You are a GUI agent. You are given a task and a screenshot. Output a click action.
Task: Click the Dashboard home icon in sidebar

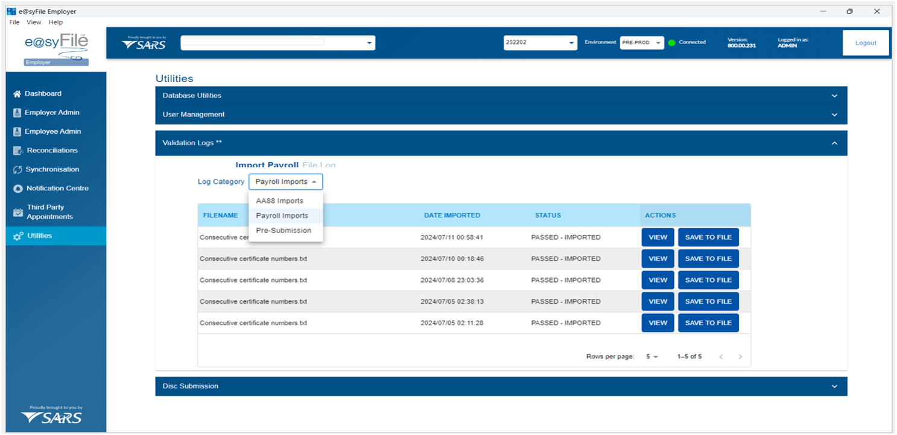17,94
